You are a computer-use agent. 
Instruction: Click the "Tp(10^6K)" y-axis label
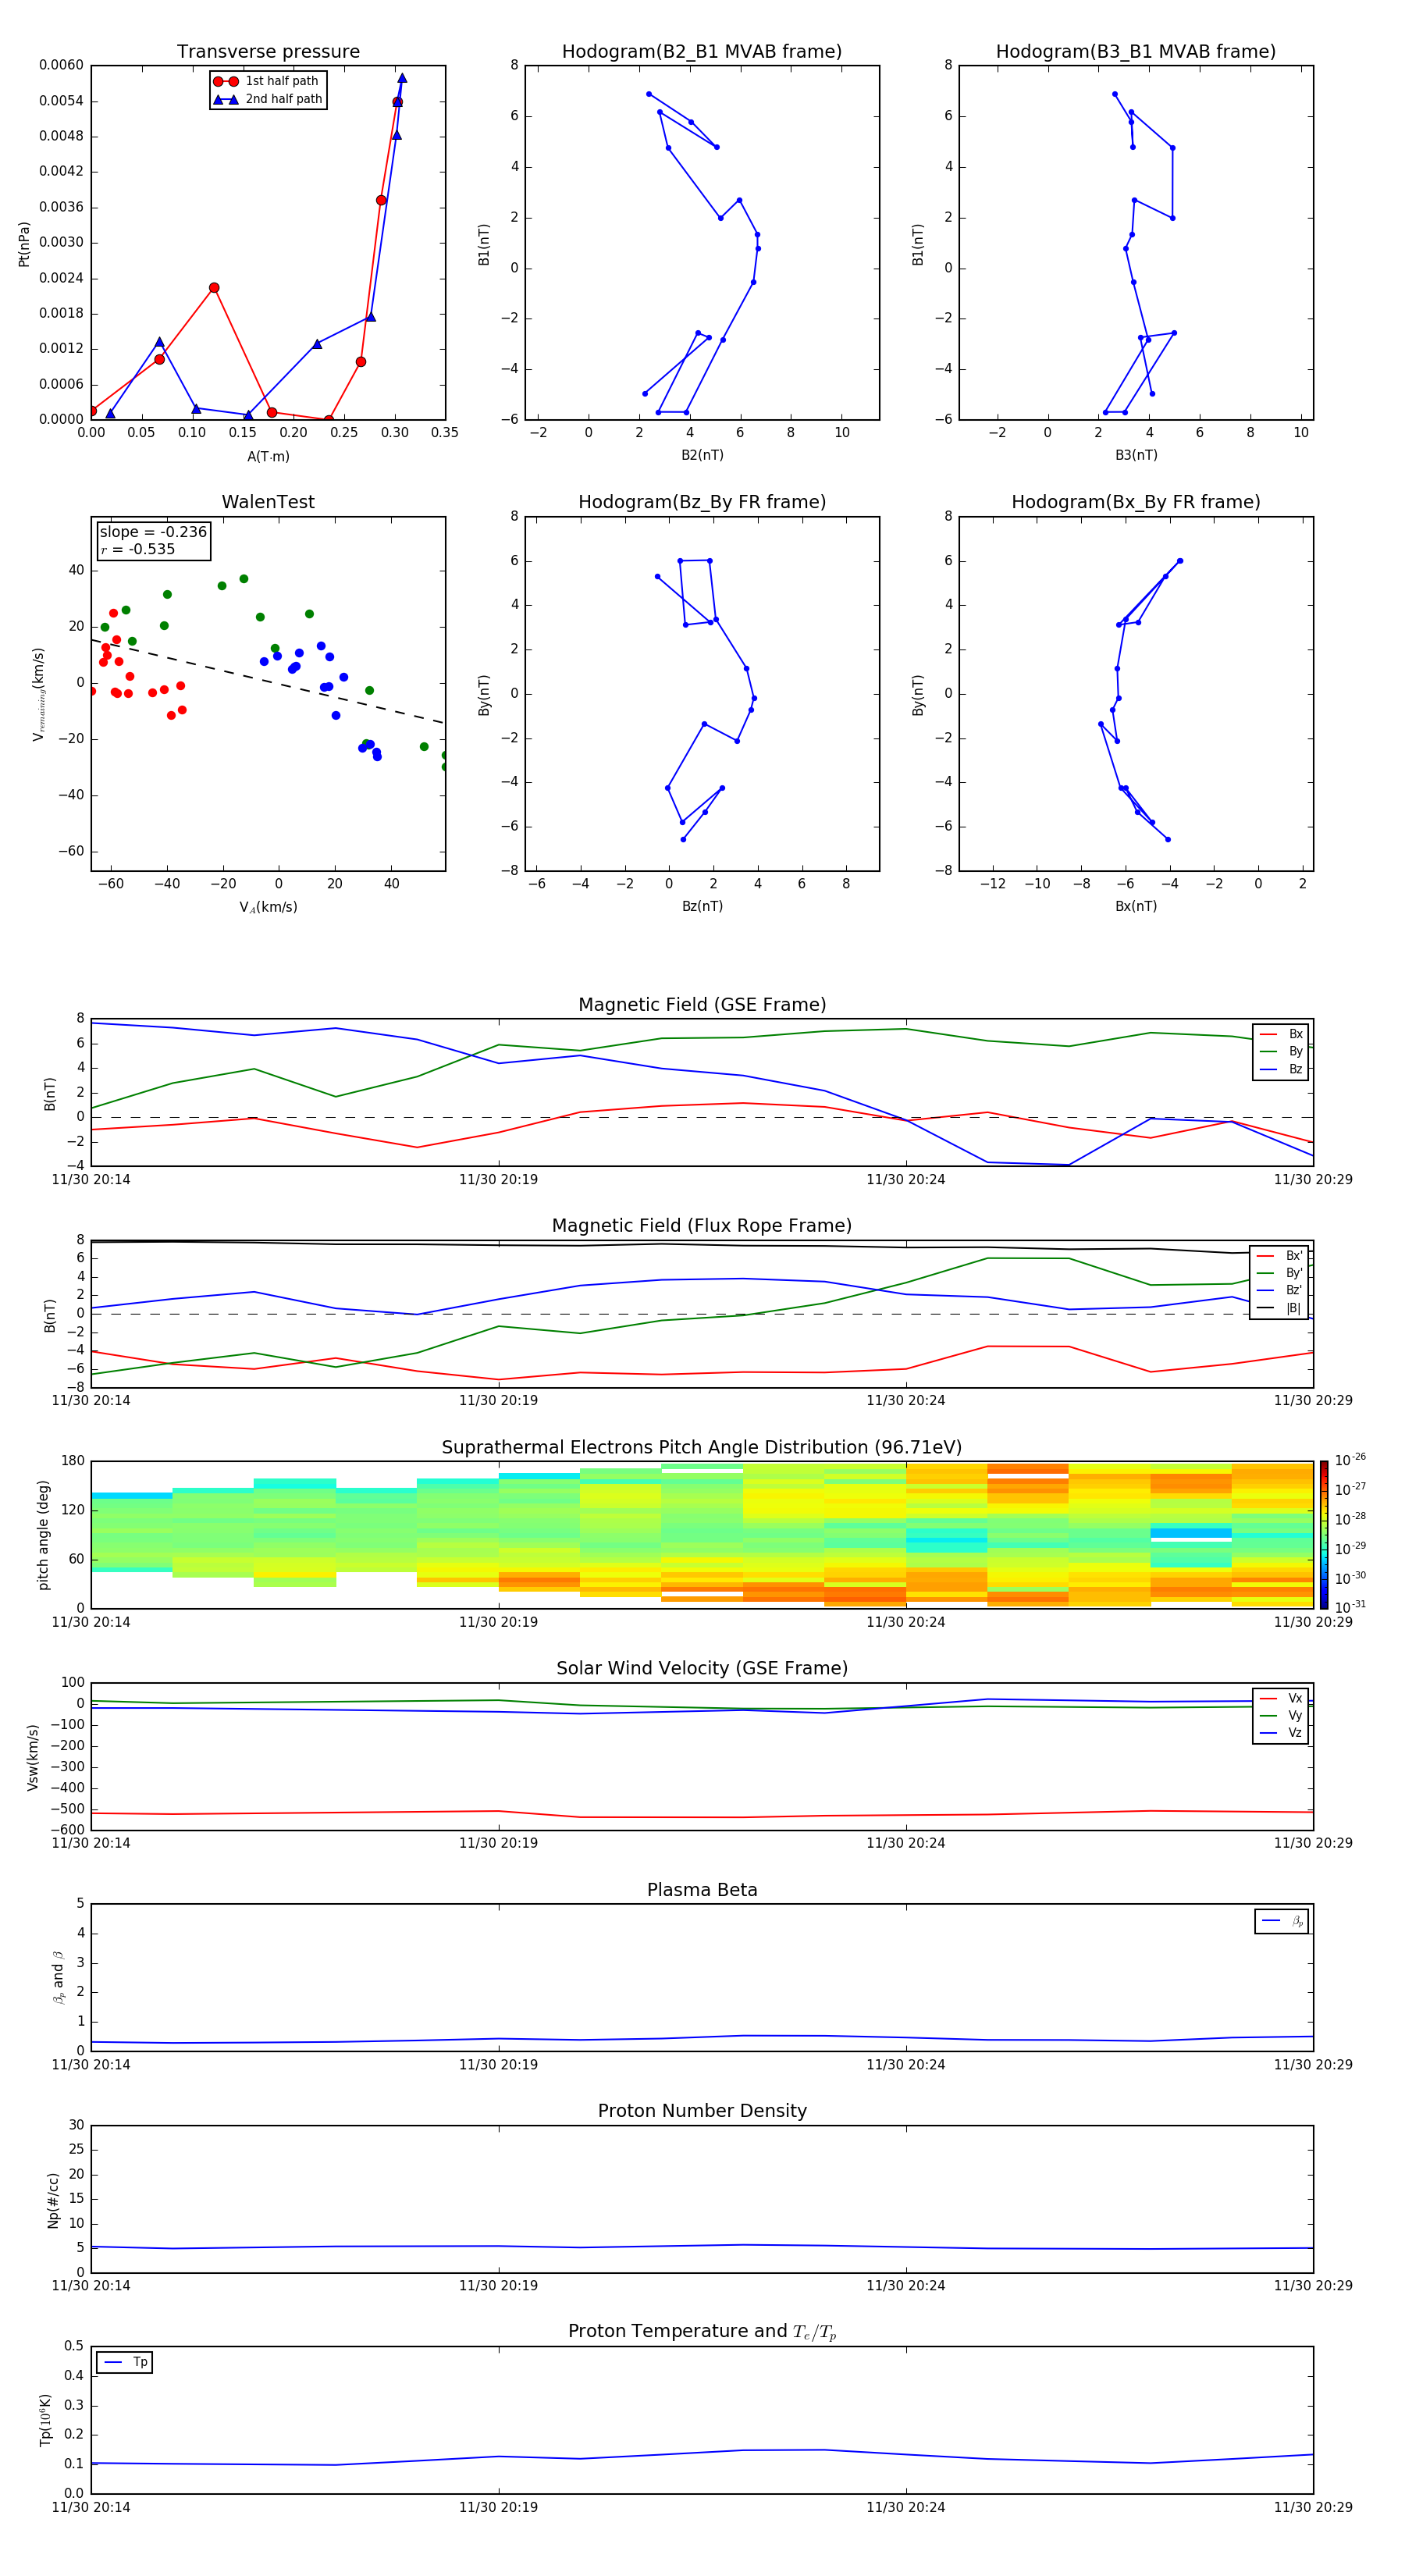coord(45,2421)
